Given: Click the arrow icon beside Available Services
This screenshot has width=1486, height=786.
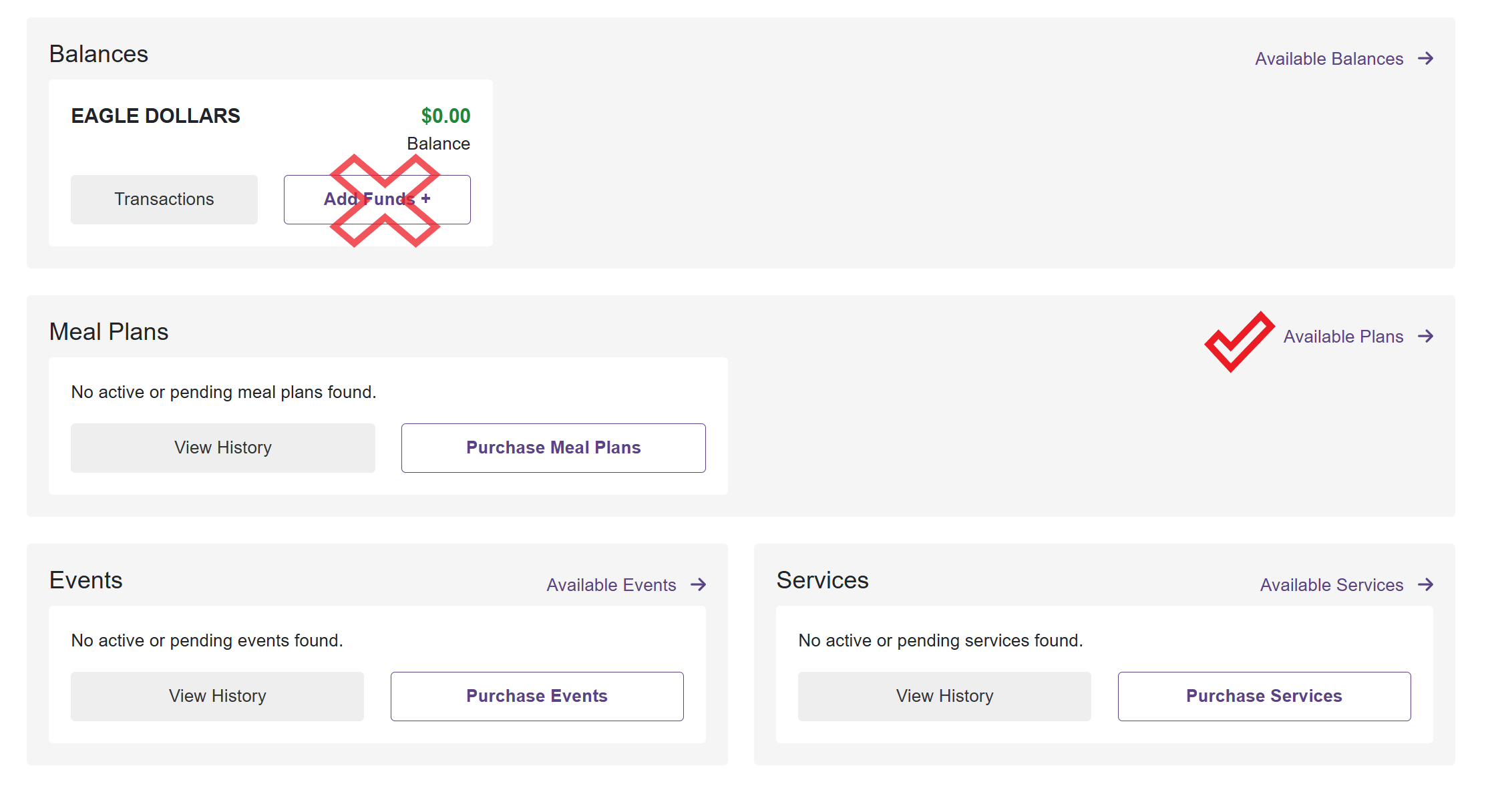Looking at the screenshot, I should pos(1426,585).
